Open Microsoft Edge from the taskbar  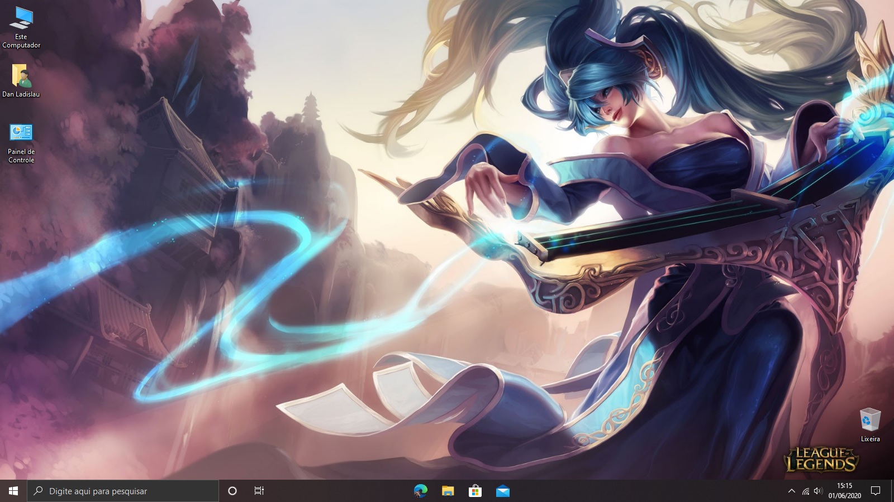click(x=420, y=491)
